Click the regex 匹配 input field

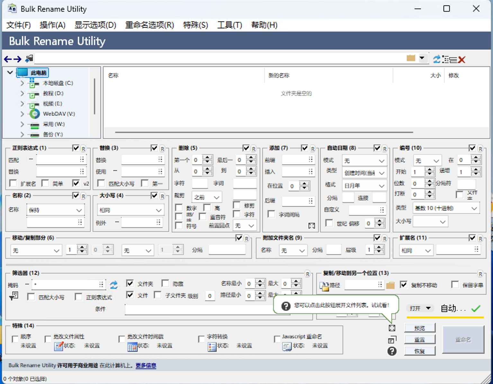pyautogui.click(x=61, y=160)
